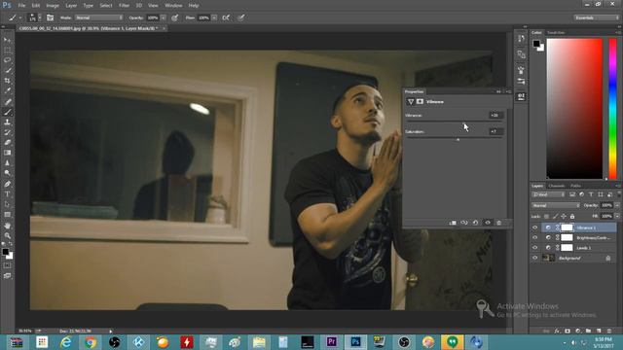
Task: Switch to the Swatches tab
Action: point(556,32)
